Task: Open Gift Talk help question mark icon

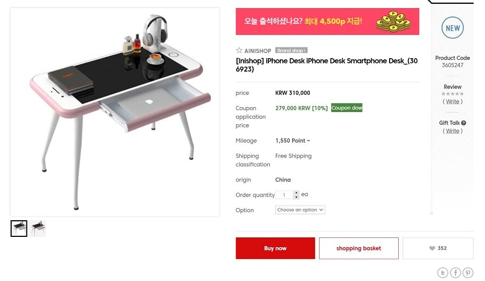Action: 463,123
